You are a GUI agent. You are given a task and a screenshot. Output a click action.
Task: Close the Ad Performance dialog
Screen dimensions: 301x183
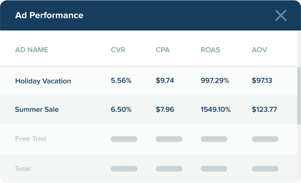pos(281,16)
